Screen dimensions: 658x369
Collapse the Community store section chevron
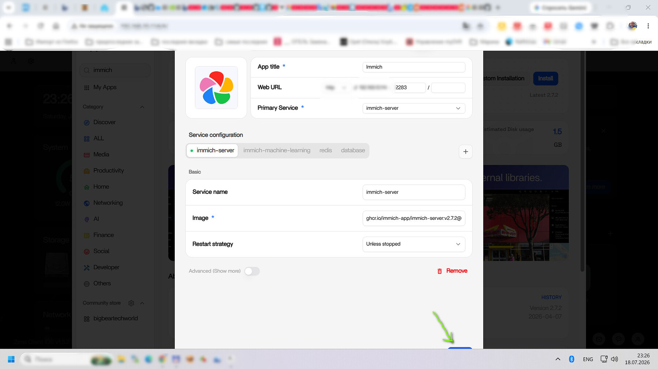point(142,303)
